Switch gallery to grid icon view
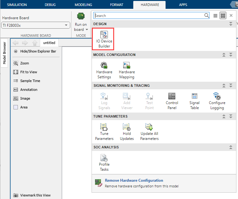 [x=223, y=15]
